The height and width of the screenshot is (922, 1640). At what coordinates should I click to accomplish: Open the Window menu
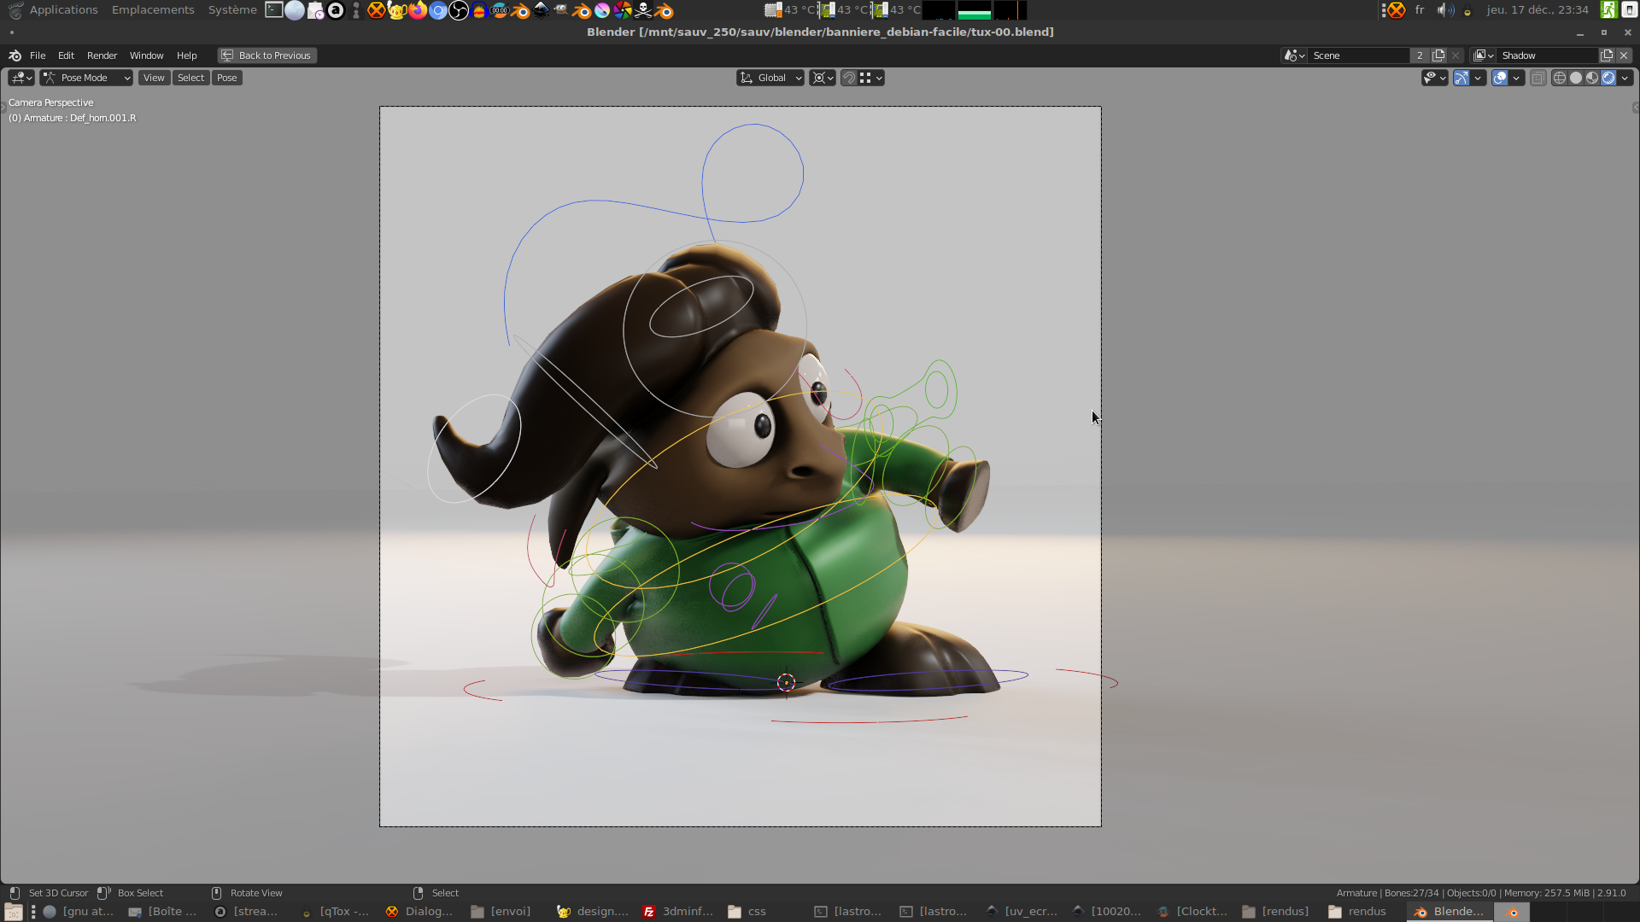pos(146,55)
